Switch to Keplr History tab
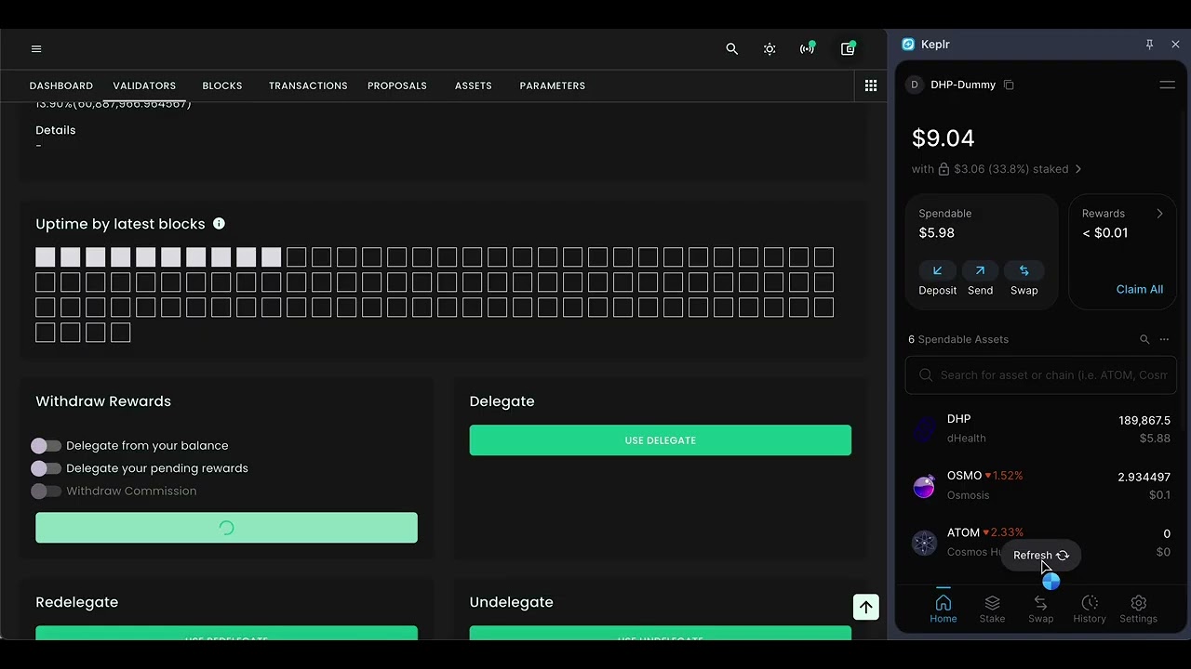 (1090, 610)
